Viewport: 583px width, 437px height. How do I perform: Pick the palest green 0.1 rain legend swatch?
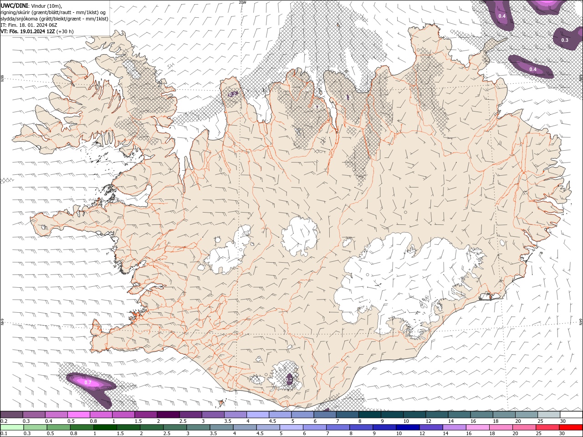coord(12,427)
